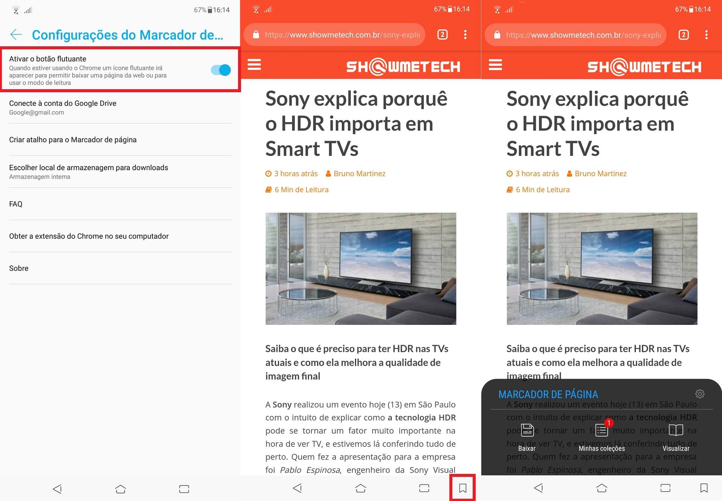
Task: Open Minhas coleções list icon
Action: (x=601, y=431)
